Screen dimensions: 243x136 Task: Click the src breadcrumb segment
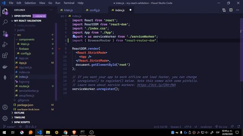tap(62, 16)
